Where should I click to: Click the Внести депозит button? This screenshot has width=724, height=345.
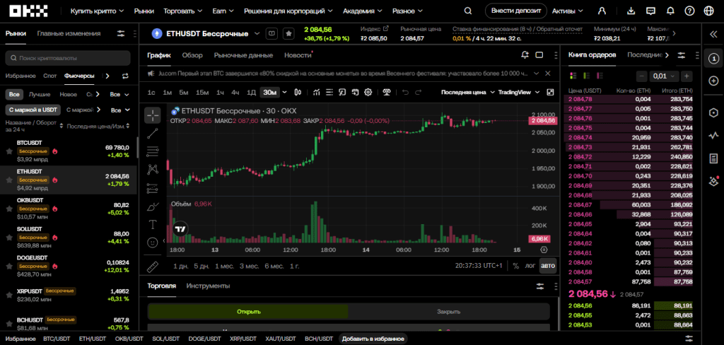[515, 11]
